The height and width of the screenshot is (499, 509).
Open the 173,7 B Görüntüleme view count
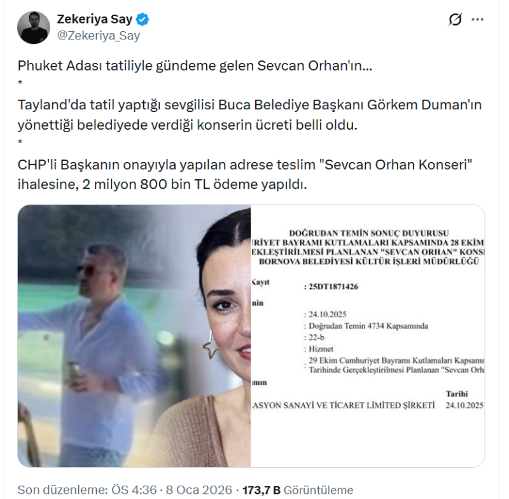[298, 489]
